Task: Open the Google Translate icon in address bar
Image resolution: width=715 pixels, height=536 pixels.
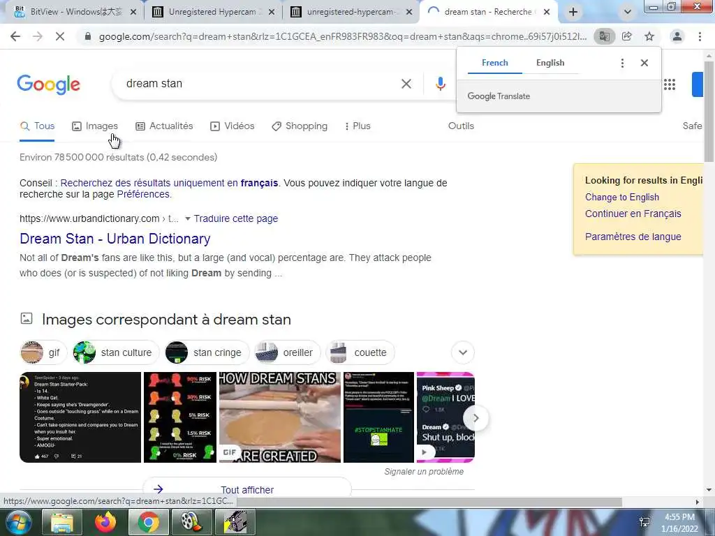Action: click(x=604, y=36)
